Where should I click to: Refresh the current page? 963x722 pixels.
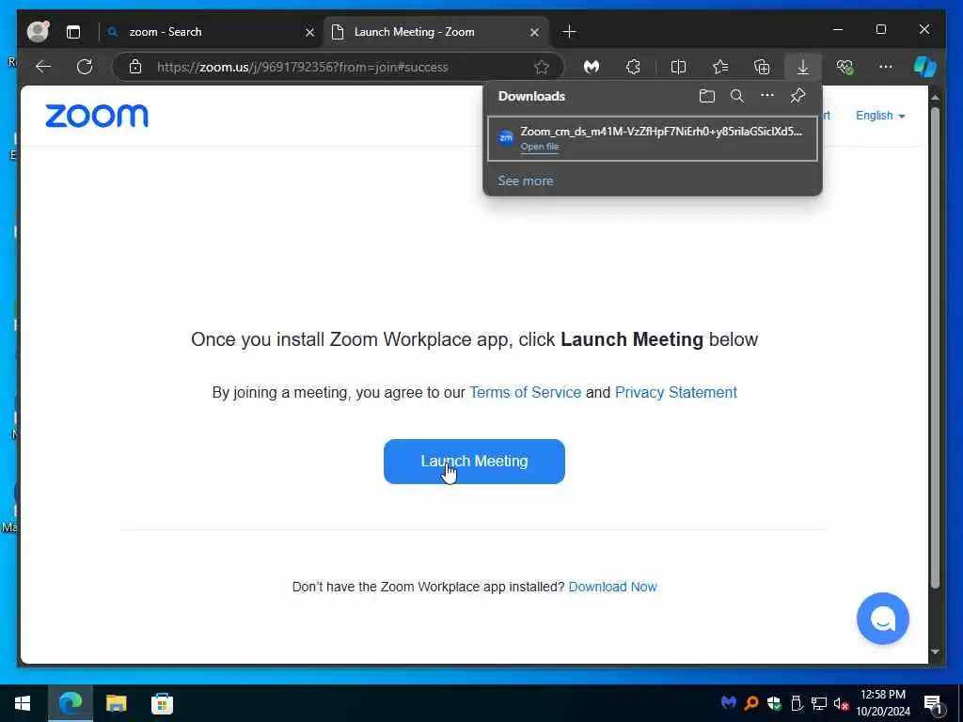(x=85, y=67)
